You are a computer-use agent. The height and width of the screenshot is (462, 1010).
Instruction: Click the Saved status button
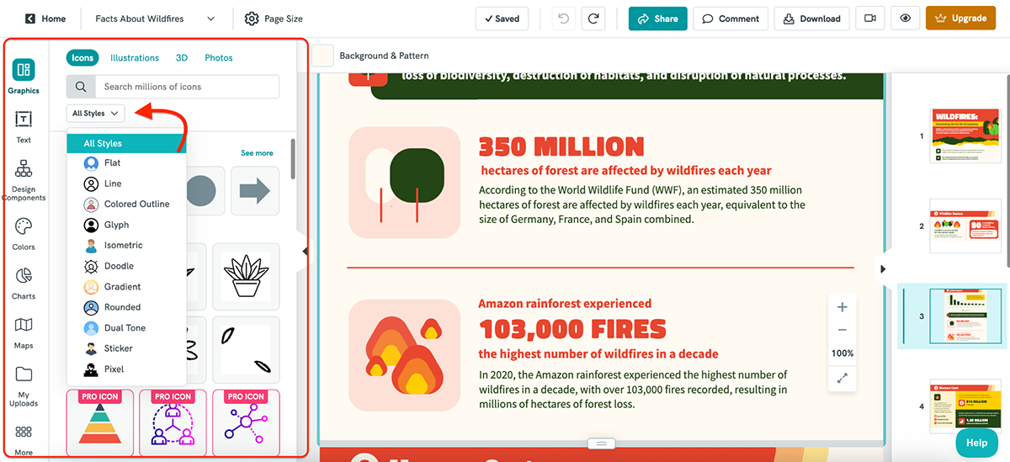502,19
